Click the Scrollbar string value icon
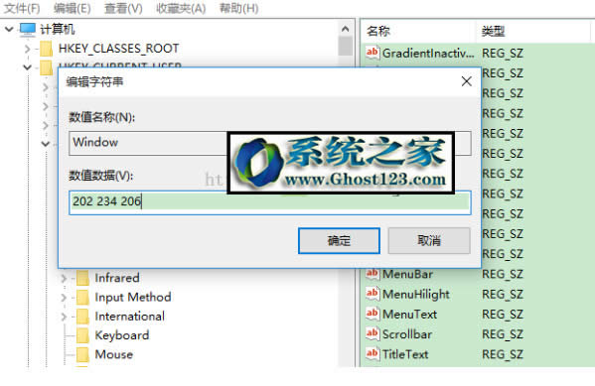This screenshot has width=595, height=386. coord(372,333)
